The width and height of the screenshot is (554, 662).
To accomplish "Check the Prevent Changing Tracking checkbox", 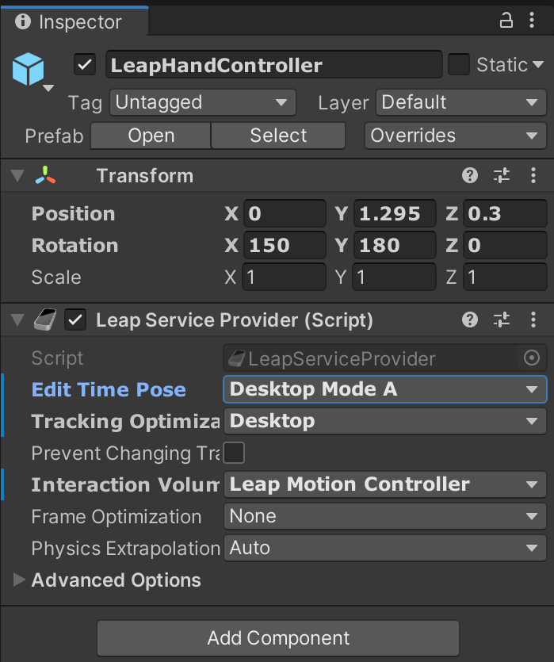I will [234, 453].
